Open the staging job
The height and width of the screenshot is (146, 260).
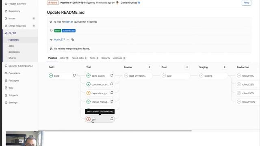point(213,76)
